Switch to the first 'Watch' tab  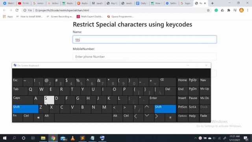(x=9, y=3)
